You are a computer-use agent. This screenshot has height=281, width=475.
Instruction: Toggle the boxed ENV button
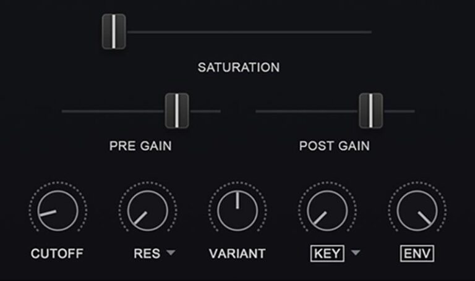click(417, 253)
